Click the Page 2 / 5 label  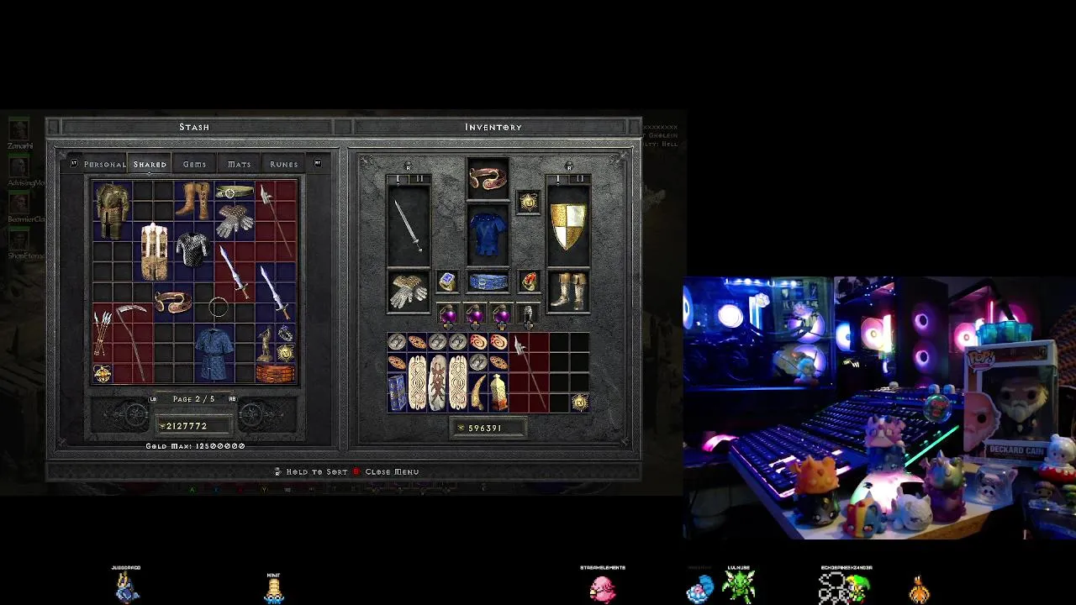193,399
